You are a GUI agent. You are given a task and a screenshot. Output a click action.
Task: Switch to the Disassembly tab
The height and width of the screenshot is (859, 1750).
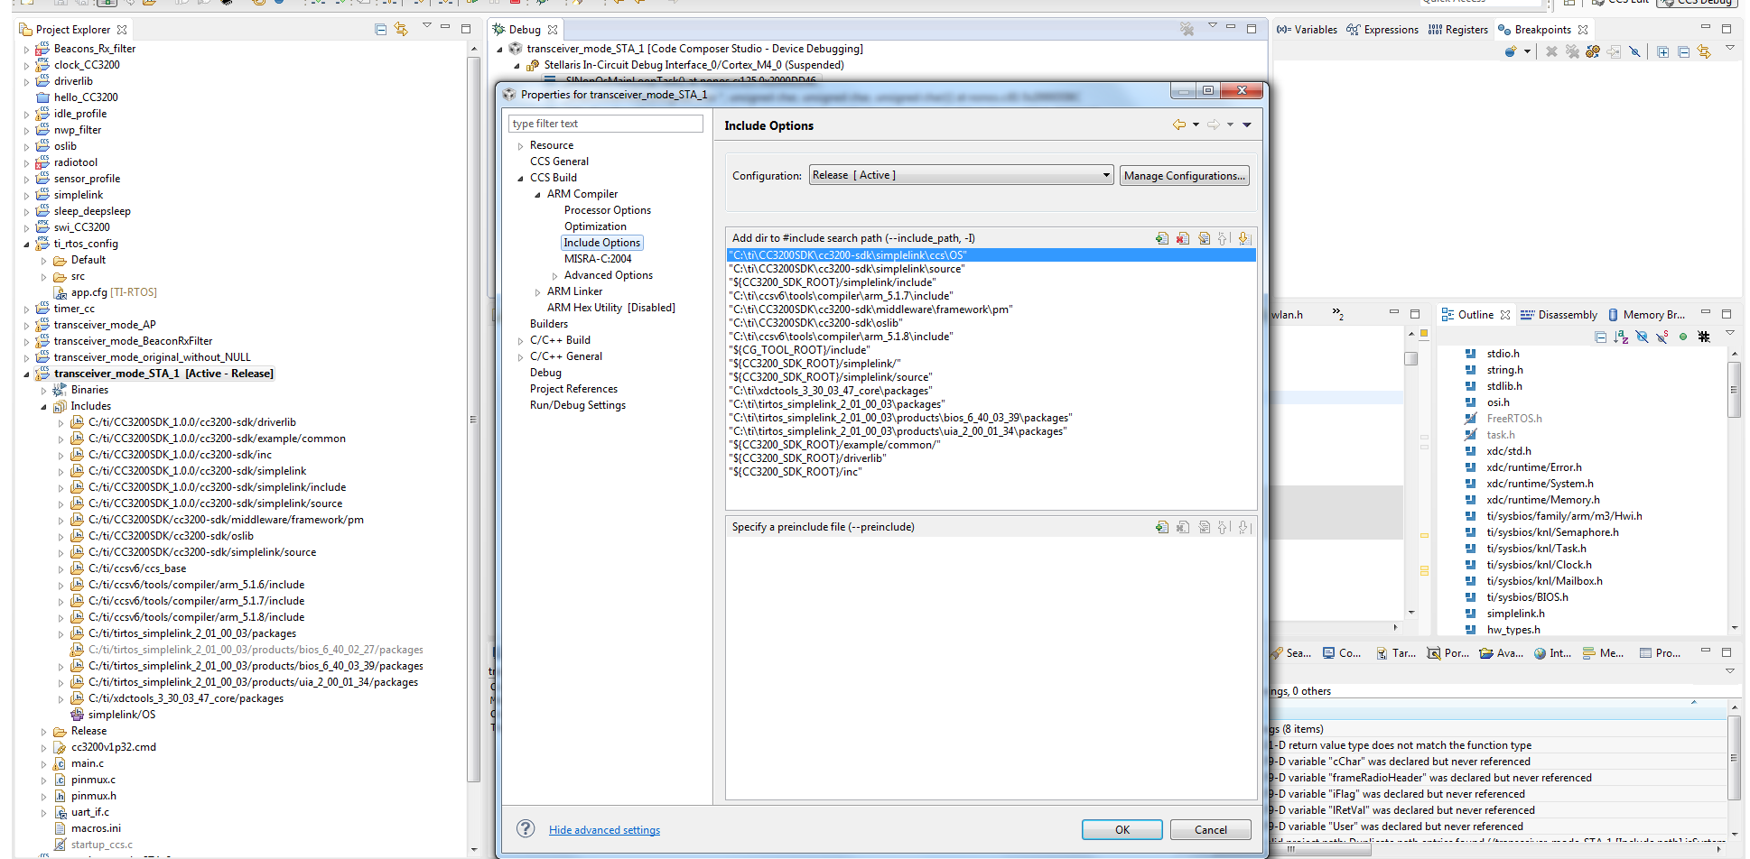(x=1559, y=315)
